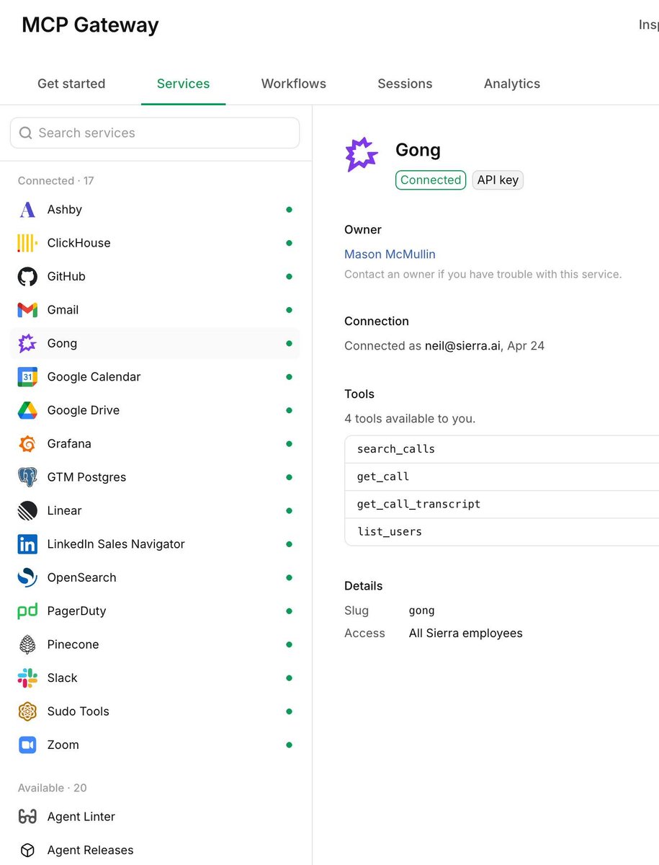Screen dimensions: 659x865
Task: Click the magnifier icon in search box
Action: tap(26, 133)
